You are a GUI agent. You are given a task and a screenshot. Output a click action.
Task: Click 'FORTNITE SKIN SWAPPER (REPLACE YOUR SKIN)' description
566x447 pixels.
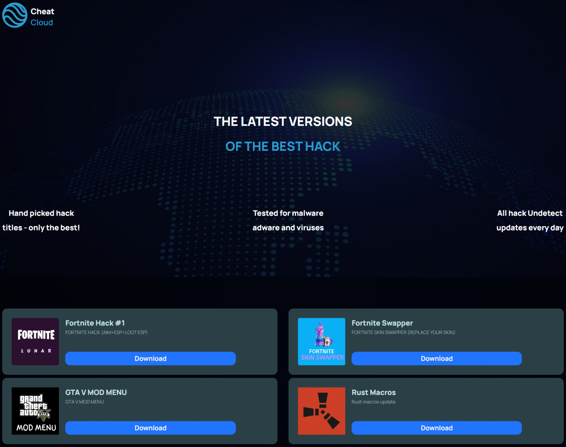pos(403,332)
